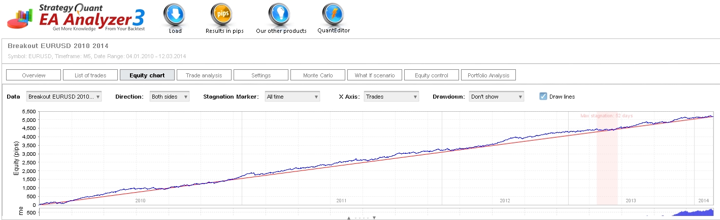Viewport: 720px width, 220px height.
Task: Click the 2010 year label on chart axis
Action: [x=141, y=201]
